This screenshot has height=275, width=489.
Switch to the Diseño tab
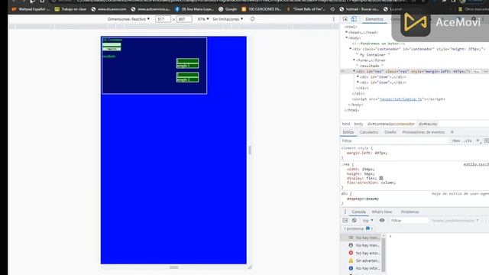pyautogui.click(x=390, y=132)
